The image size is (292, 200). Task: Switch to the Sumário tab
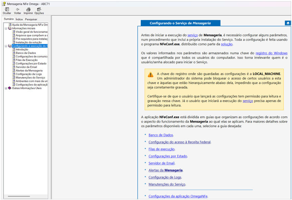point(9,19)
